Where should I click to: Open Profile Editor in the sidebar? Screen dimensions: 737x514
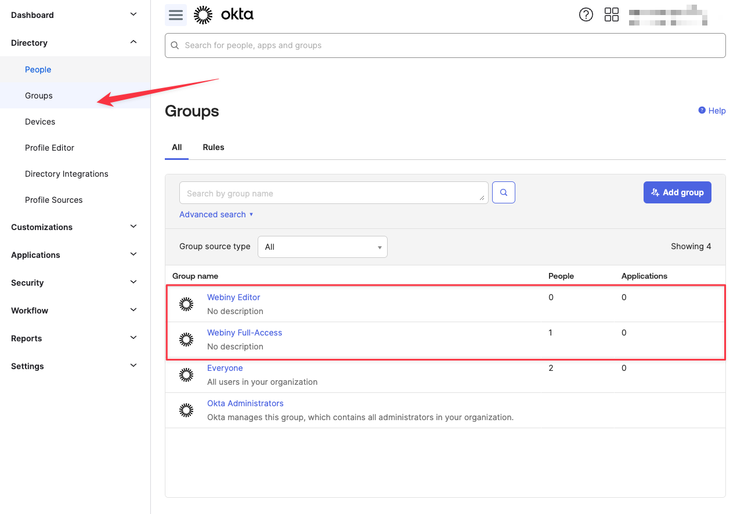pyautogui.click(x=50, y=148)
